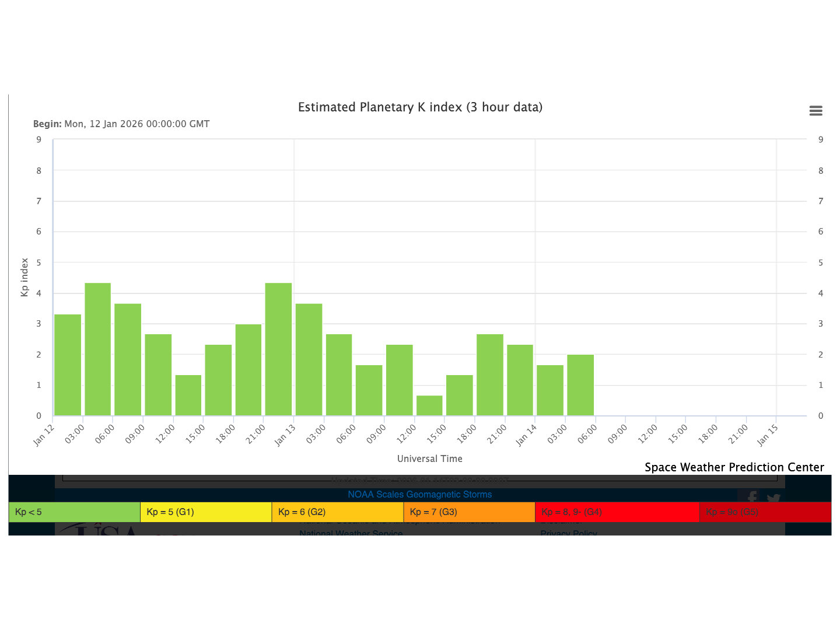The width and height of the screenshot is (840, 630).
Task: Select the red Kp = 8, 9- (G4) swatch
Action: point(617,512)
